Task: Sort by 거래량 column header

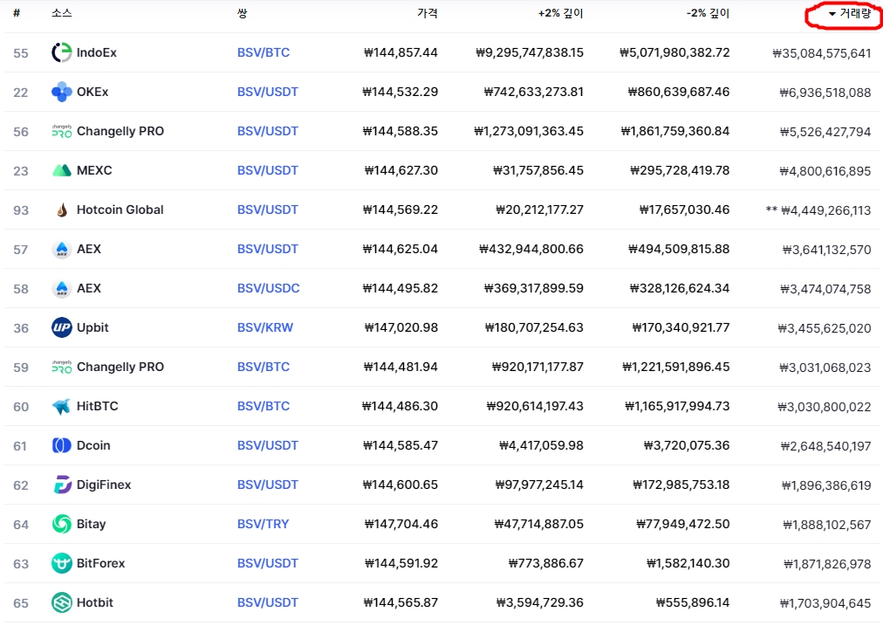Action: coord(849,13)
